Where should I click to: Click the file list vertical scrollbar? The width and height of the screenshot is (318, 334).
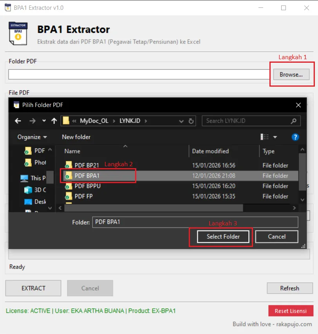(302, 172)
